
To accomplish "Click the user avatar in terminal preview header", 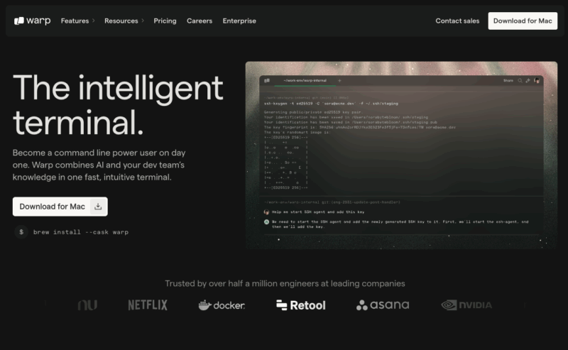I will (x=537, y=80).
